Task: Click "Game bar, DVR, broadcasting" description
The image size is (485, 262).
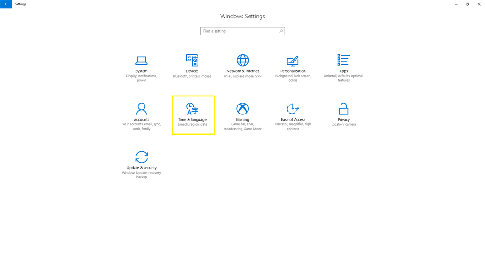Action: coord(242,126)
